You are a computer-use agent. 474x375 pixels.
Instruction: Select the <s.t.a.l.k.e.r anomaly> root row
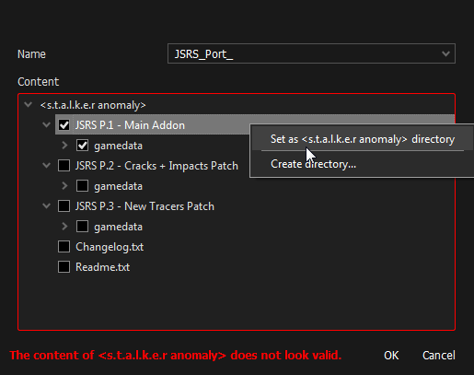click(93, 105)
